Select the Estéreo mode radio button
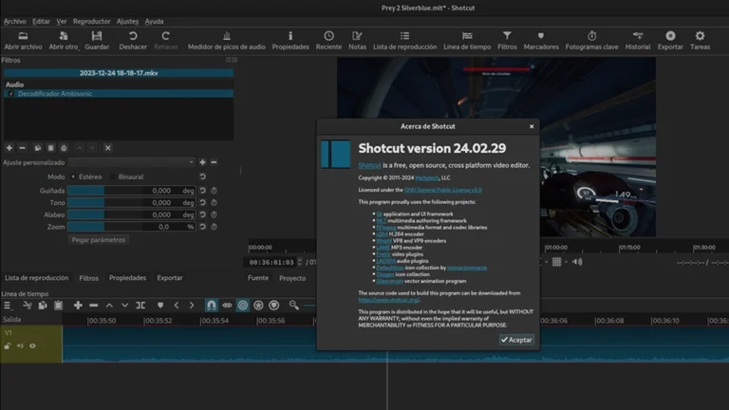The image size is (729, 410). (x=72, y=177)
